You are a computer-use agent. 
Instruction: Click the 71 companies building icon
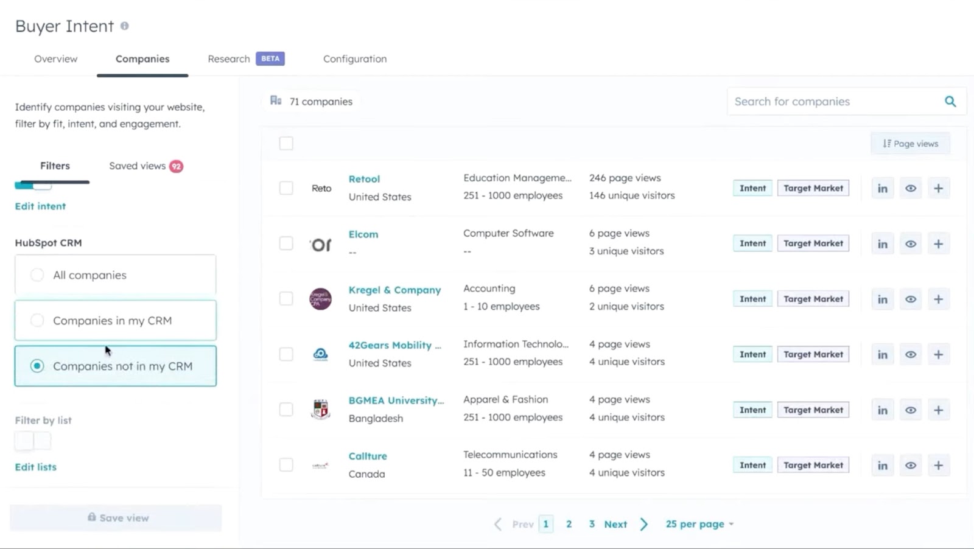point(276,100)
